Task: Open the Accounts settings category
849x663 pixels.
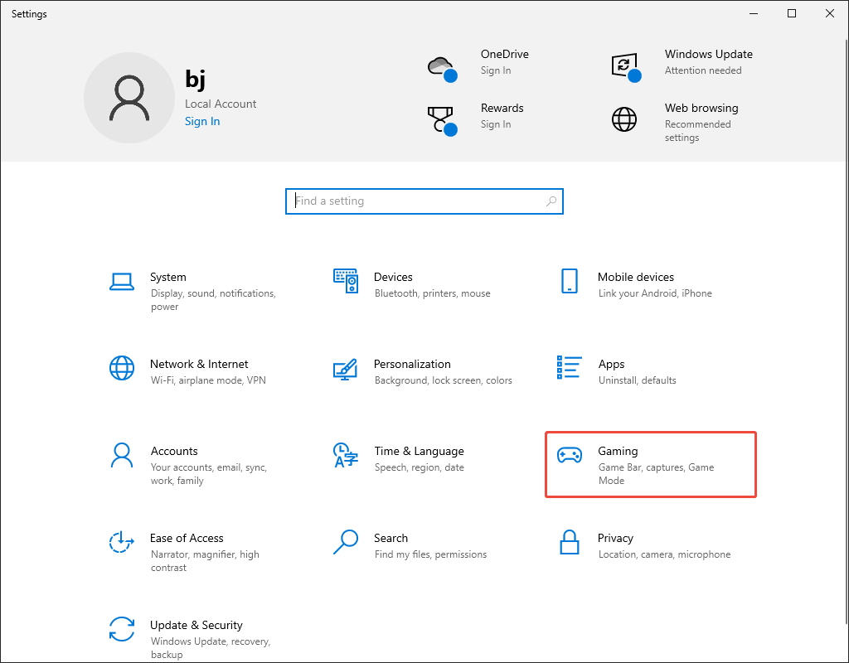Action: point(174,452)
